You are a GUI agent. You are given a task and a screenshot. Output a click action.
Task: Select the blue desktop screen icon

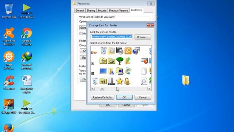coord(103,71)
